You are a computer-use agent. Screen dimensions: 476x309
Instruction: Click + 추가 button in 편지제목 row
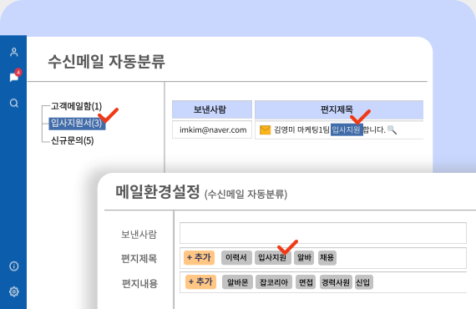199,258
